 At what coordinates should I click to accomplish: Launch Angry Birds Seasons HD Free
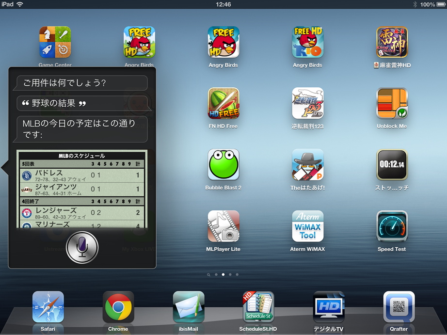pos(140,43)
